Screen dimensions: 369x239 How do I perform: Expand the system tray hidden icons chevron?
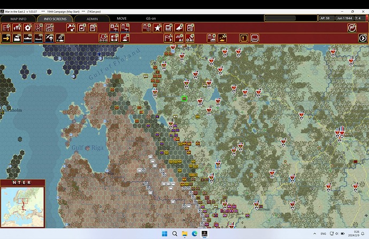314,234
